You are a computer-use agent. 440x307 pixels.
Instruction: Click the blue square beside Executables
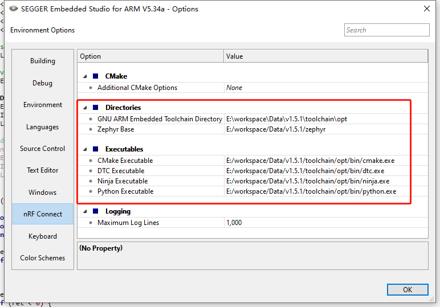point(95,149)
